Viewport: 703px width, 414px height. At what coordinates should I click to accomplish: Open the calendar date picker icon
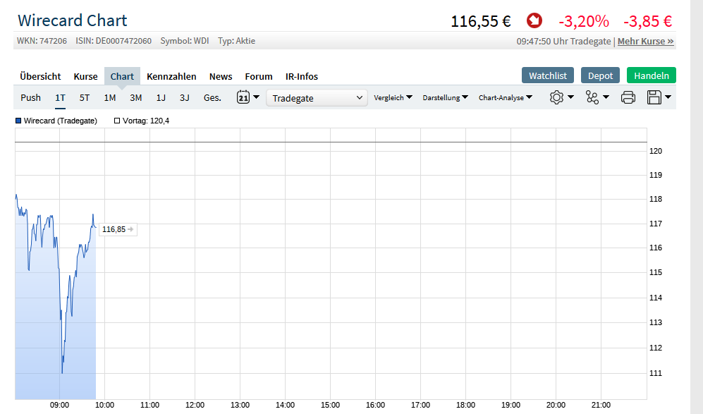click(x=243, y=97)
